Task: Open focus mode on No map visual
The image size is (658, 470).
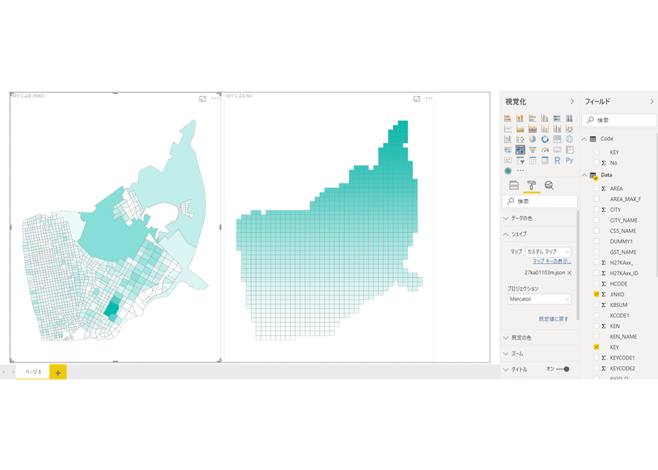Action: click(417, 98)
